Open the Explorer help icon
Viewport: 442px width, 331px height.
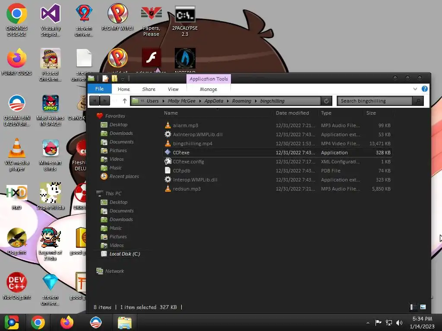[425, 89]
